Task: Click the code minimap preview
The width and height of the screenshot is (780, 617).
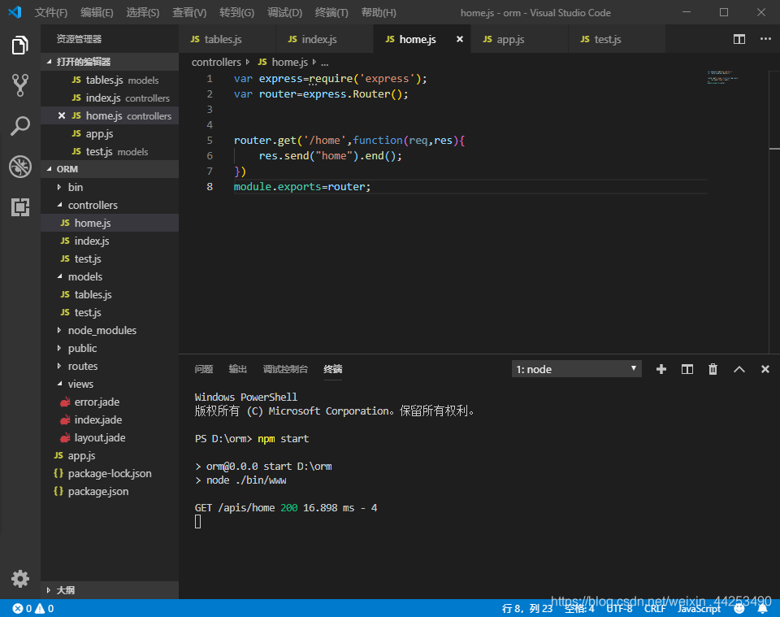Action: 722,77
